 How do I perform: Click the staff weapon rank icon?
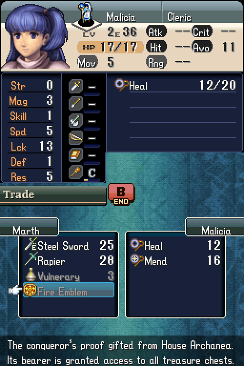pyautogui.click(x=76, y=172)
